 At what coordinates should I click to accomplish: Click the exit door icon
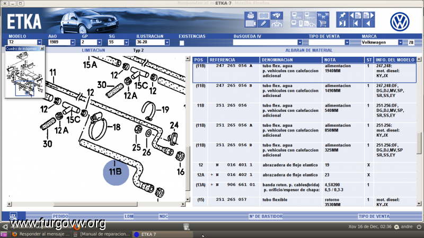point(342,24)
